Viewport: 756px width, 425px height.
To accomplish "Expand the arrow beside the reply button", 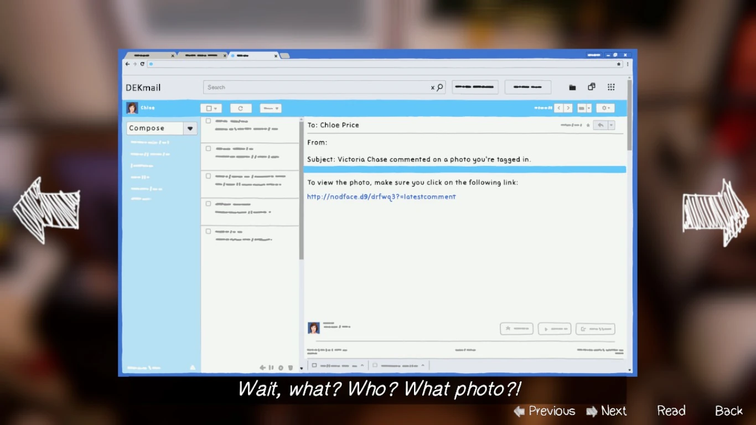I will pos(612,126).
